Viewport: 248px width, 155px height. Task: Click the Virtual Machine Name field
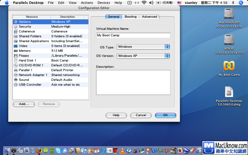click(x=133, y=35)
